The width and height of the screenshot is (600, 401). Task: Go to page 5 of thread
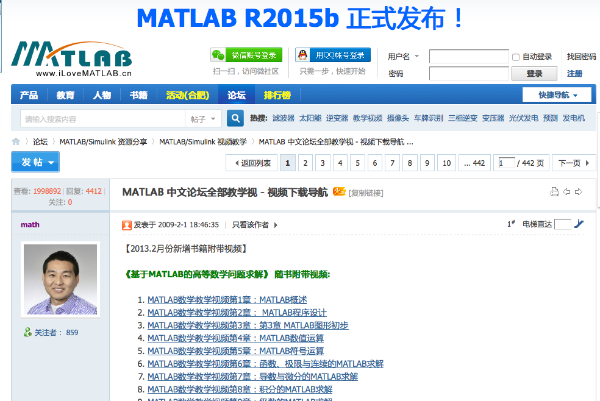click(357, 163)
